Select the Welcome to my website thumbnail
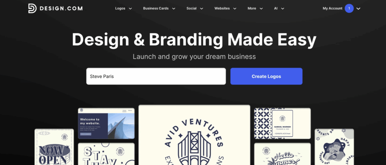This screenshot has width=386, height=165. coord(106,124)
